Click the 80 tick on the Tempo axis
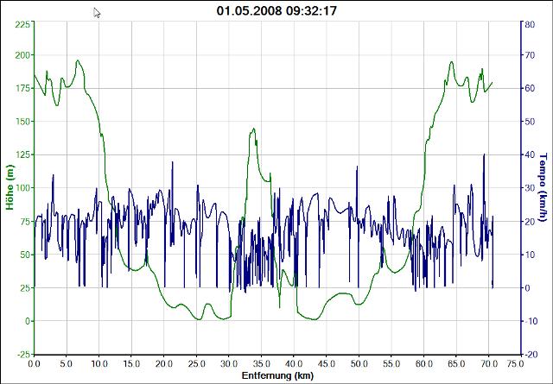553x384 pixels. coord(526,24)
